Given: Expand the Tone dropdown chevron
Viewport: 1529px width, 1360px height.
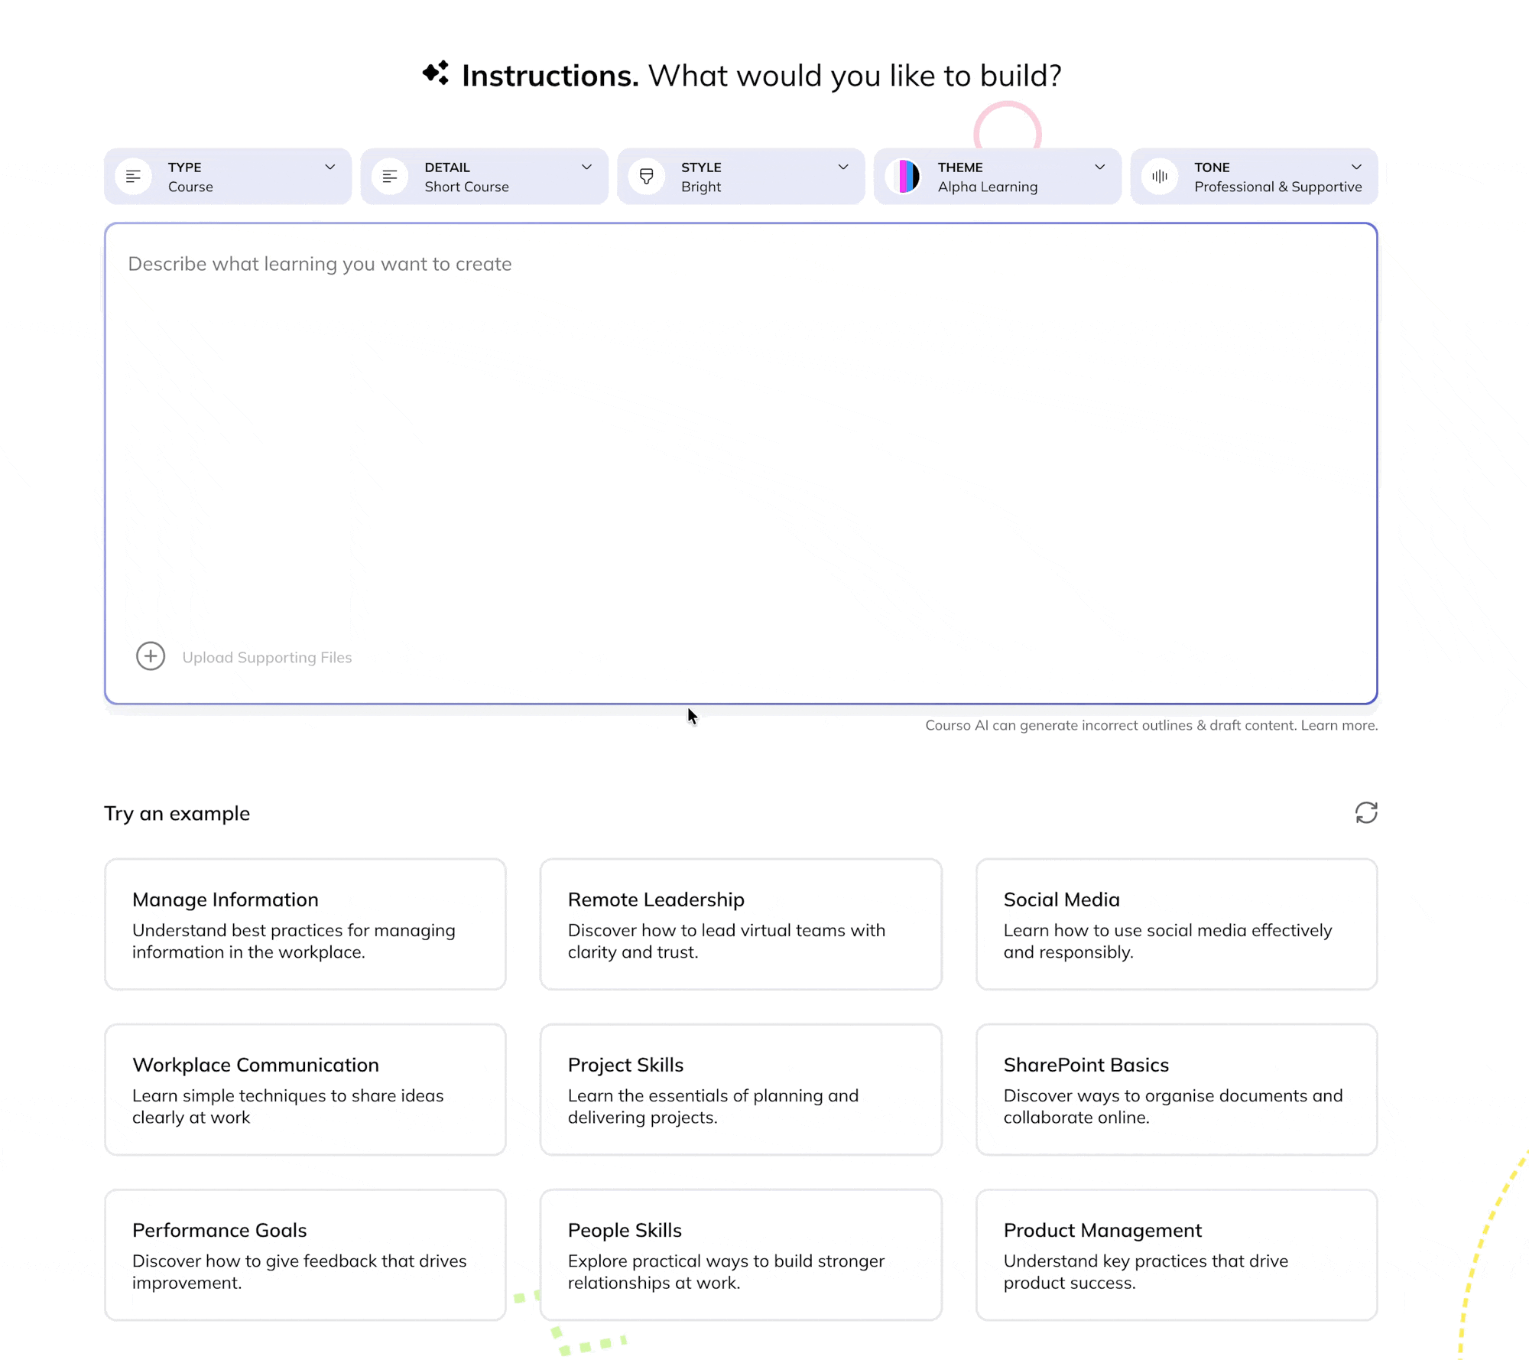Looking at the screenshot, I should coord(1355,167).
